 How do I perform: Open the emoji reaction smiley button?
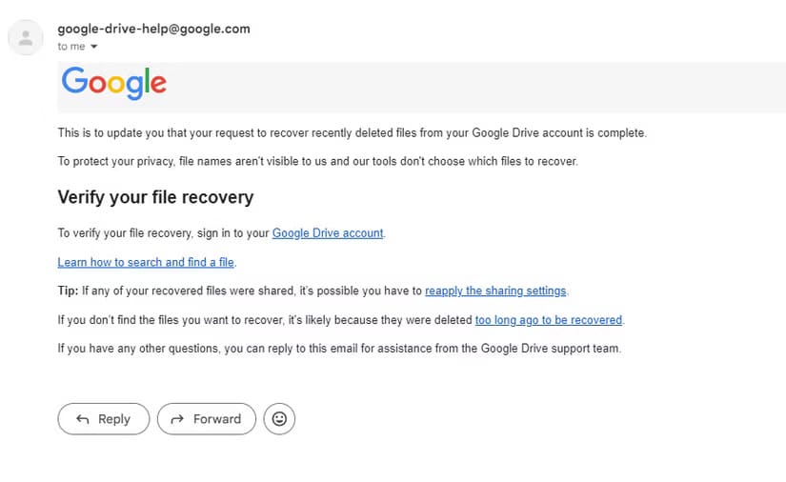(x=279, y=419)
